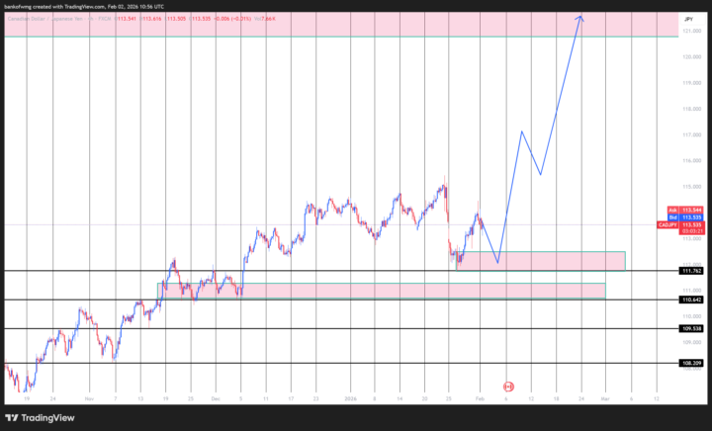Click the open value 113.541 in legend
This screenshot has height=431, width=712.
(127, 19)
